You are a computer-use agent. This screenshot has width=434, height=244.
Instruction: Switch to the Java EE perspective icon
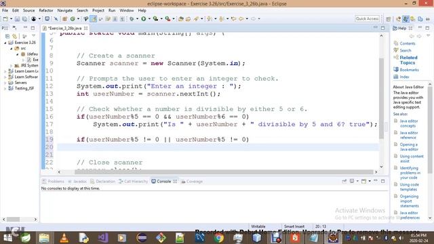398,19
